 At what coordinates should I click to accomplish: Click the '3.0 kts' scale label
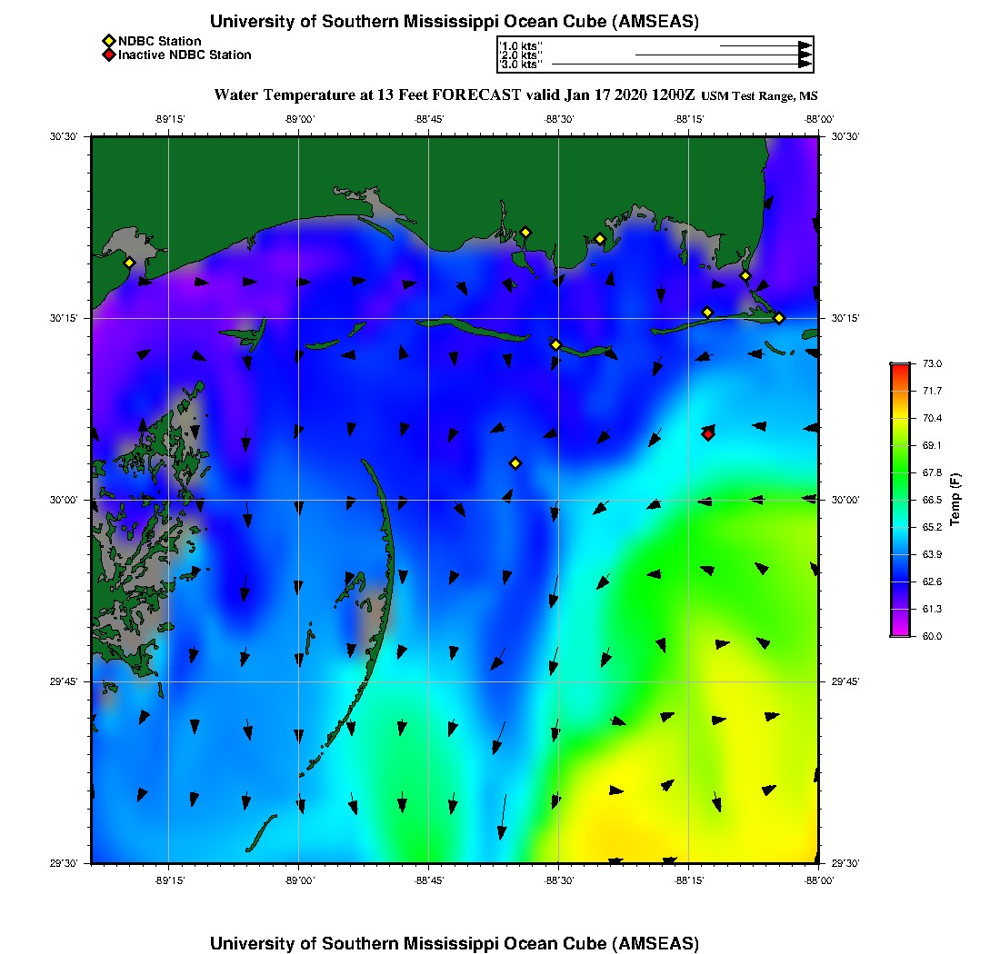[x=520, y=64]
